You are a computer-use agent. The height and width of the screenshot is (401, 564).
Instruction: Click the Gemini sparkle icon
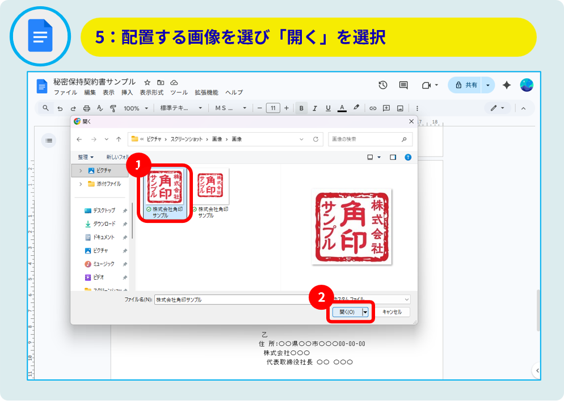click(x=507, y=85)
